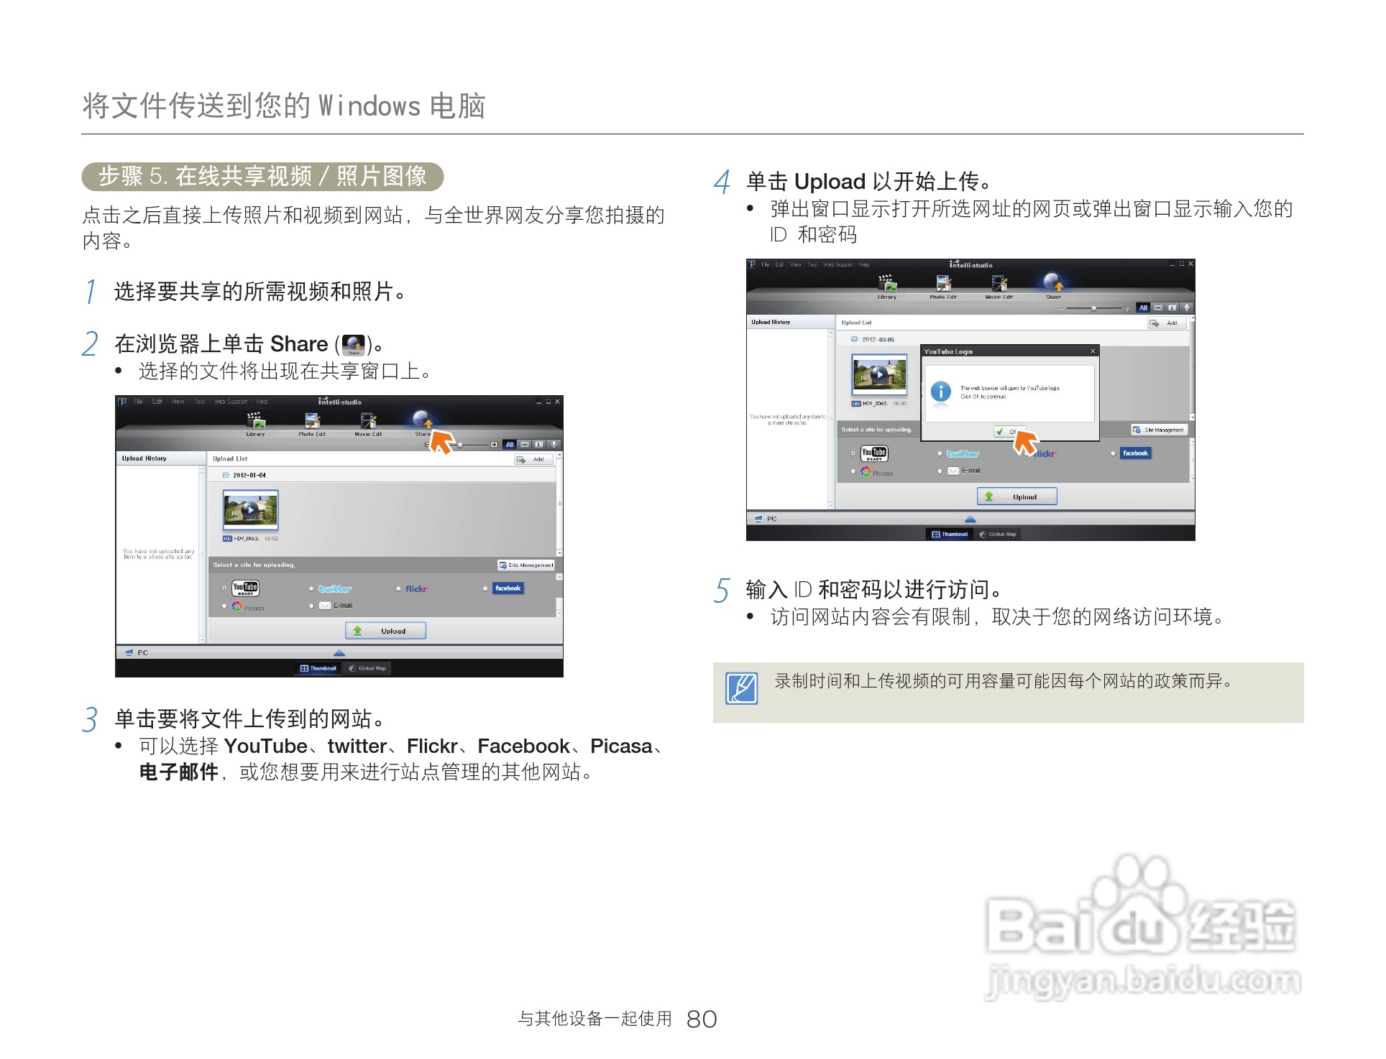Click the microphone filter icon in the YouTube Login screenshot
The image size is (1386, 1059).
1187,307
